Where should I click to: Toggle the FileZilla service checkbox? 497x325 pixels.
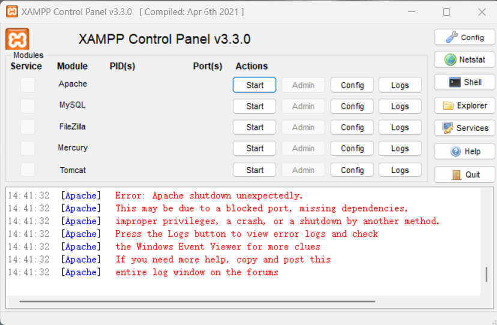point(28,127)
